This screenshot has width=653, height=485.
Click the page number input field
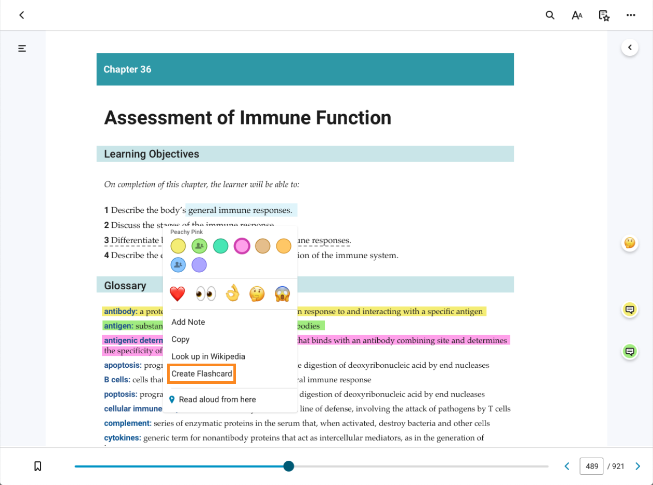coord(591,466)
